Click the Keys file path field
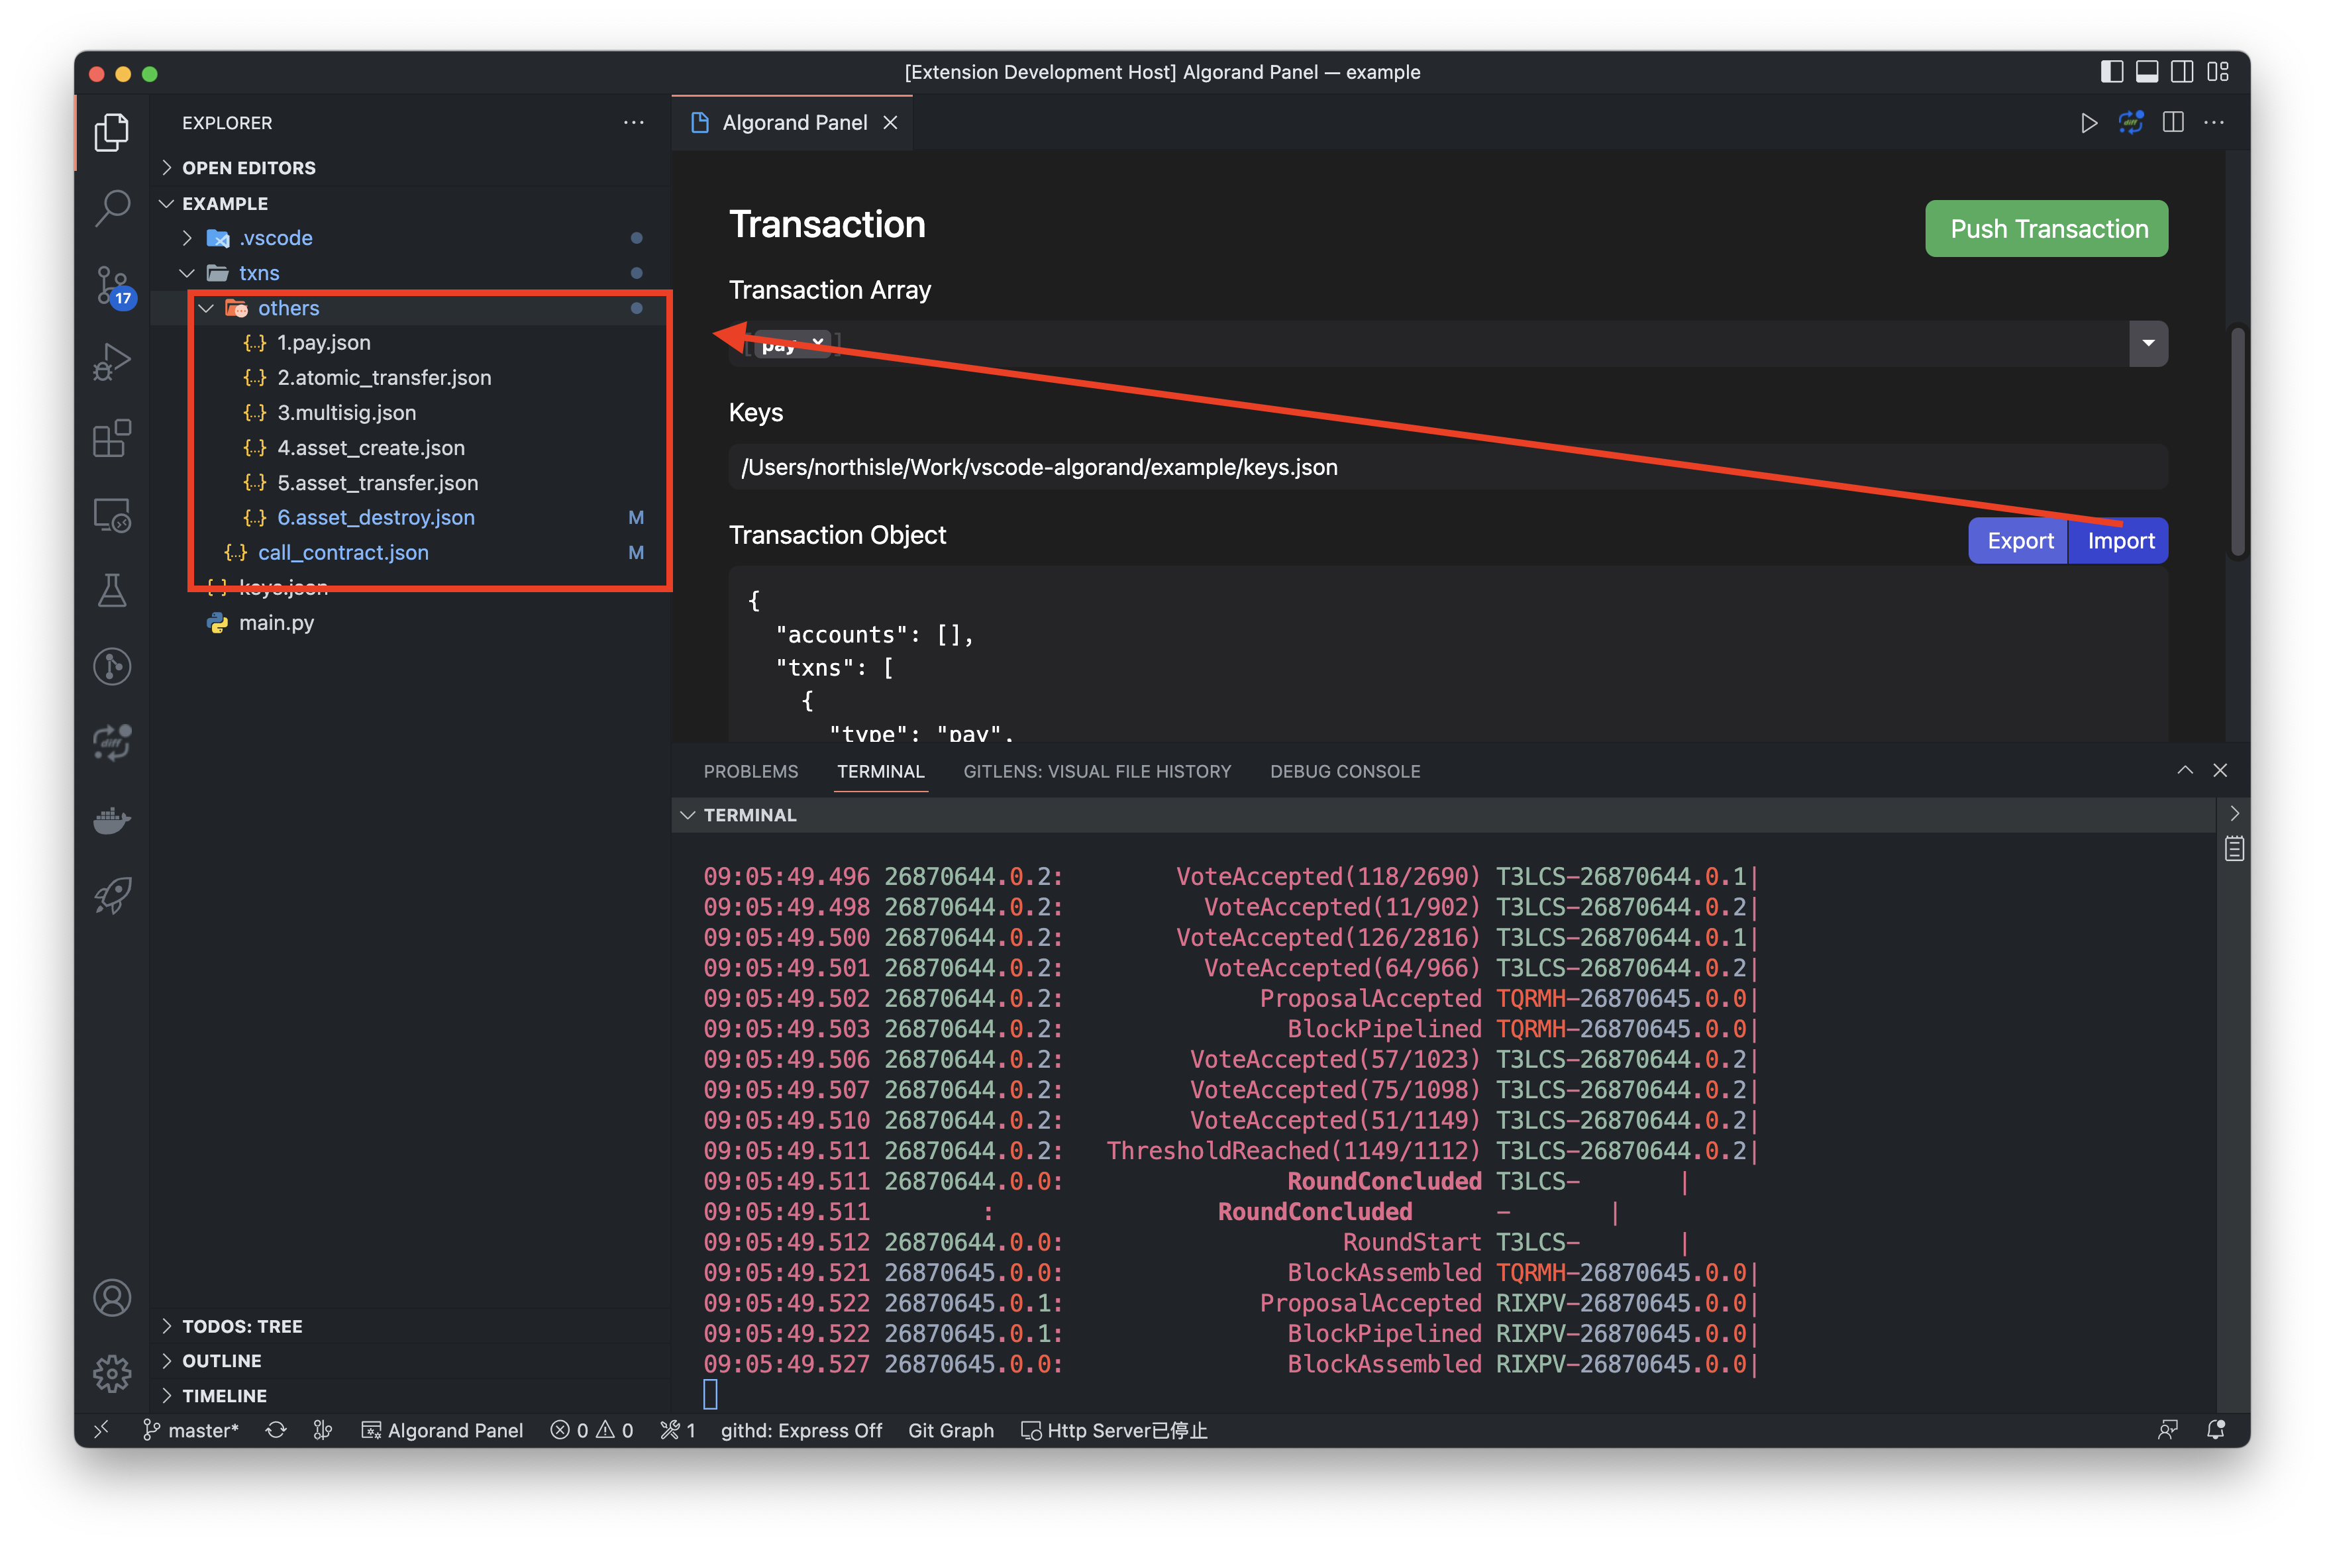2325x1546 pixels. [1447, 468]
